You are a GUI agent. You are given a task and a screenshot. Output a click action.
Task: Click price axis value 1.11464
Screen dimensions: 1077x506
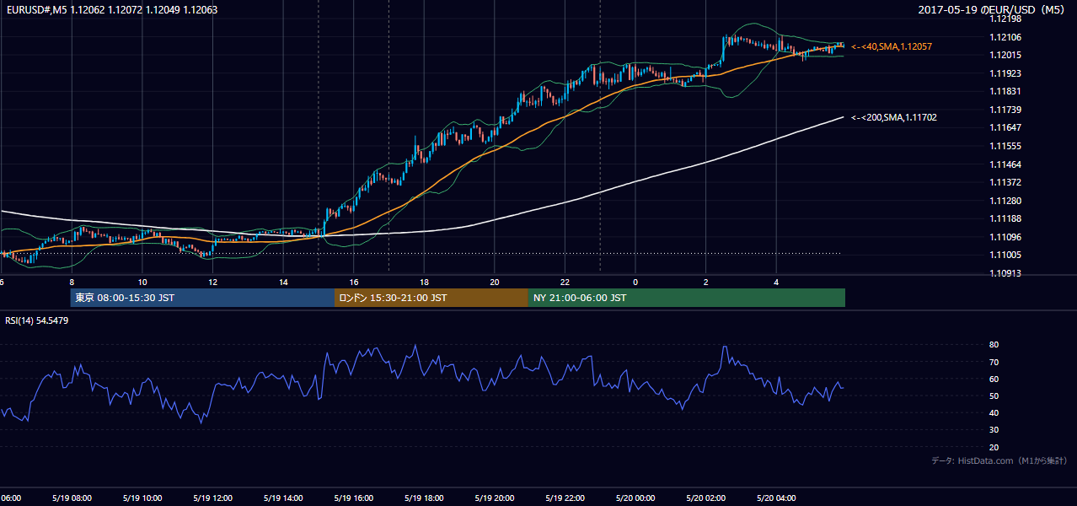(1005, 164)
